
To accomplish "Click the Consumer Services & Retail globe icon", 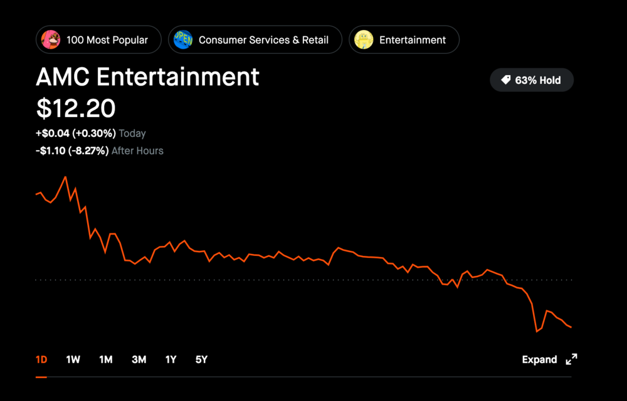I will [183, 40].
